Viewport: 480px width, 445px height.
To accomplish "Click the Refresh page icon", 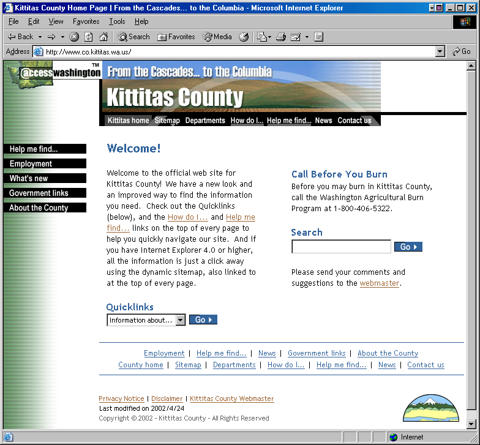I will tap(88, 37).
